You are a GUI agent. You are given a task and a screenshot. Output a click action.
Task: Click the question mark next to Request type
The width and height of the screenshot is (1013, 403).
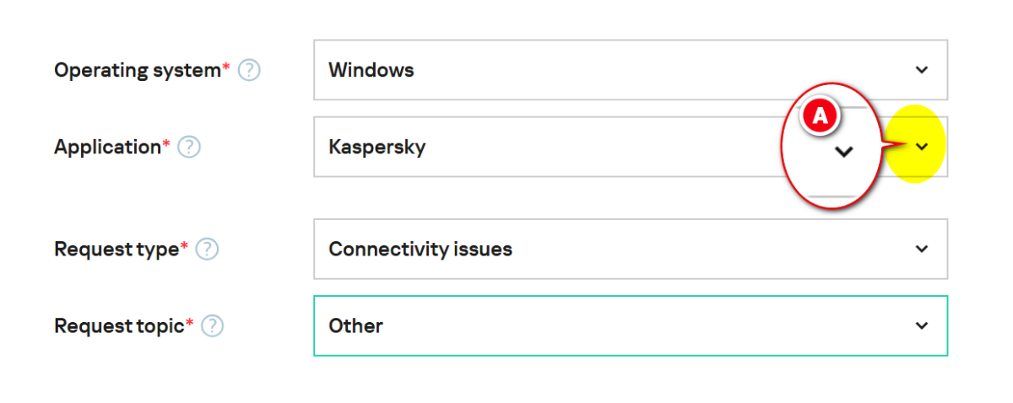click(x=207, y=250)
